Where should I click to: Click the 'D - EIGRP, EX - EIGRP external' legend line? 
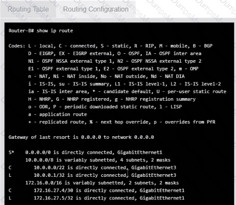pyautogui.click(x=115, y=53)
